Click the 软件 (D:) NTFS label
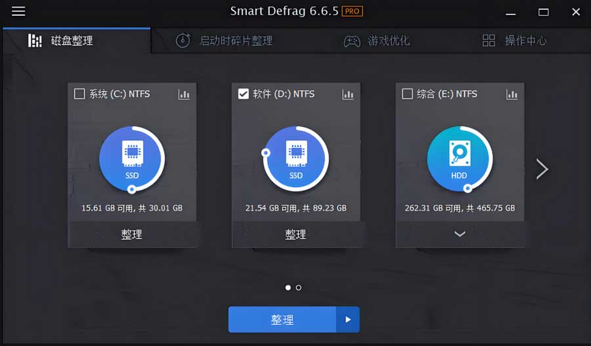 pyautogui.click(x=284, y=94)
